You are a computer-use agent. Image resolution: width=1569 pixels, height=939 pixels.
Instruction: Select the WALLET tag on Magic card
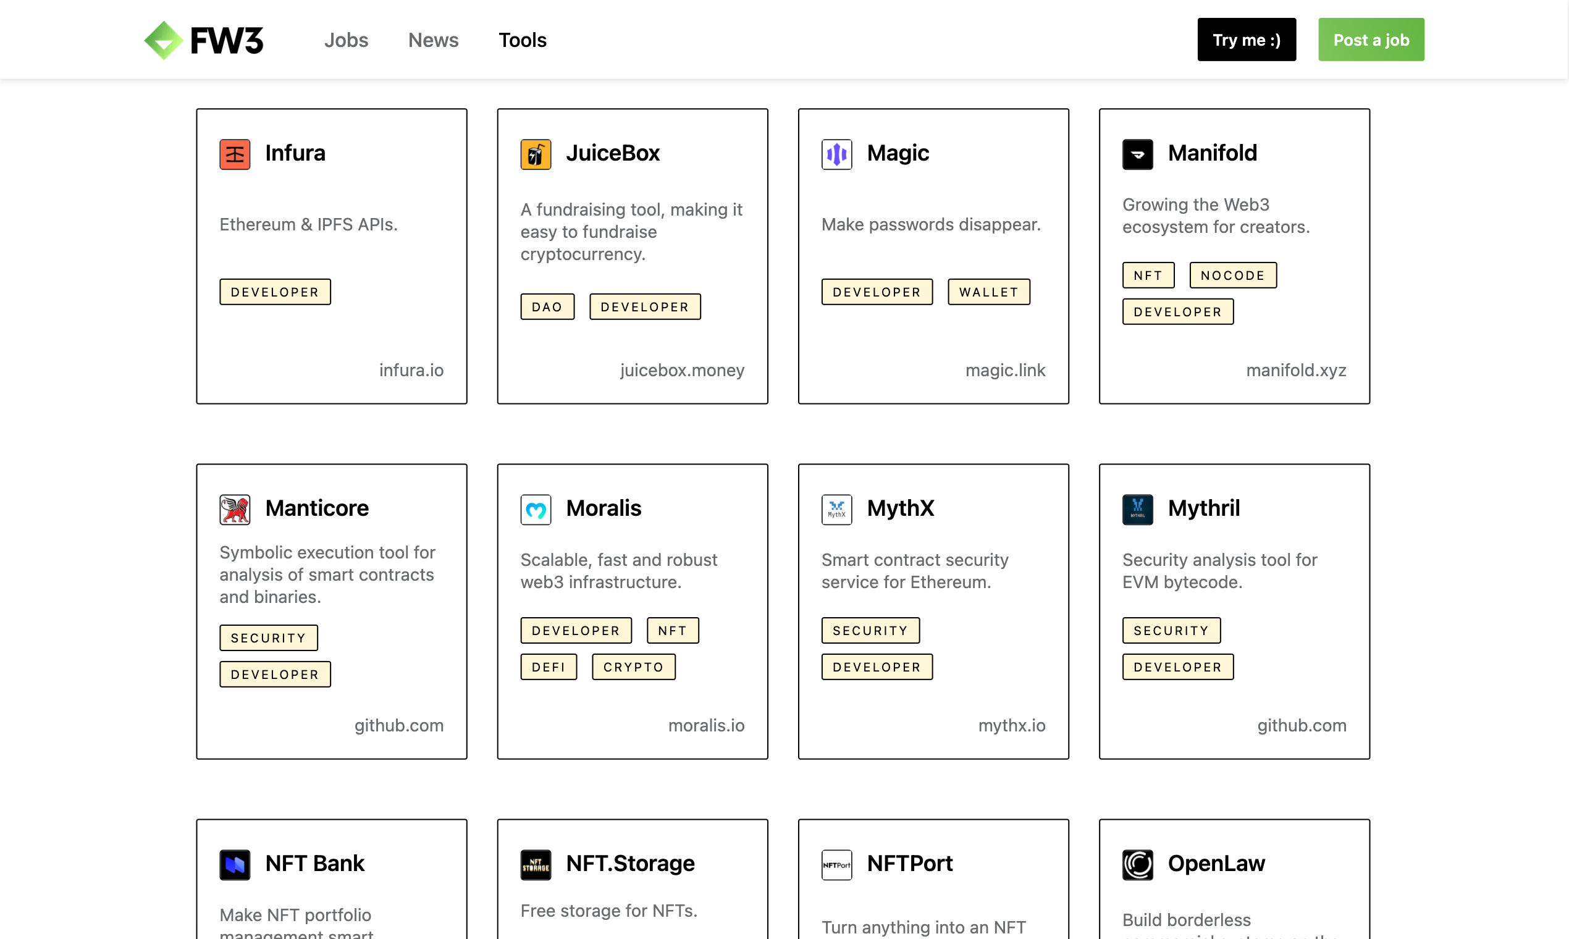click(989, 292)
